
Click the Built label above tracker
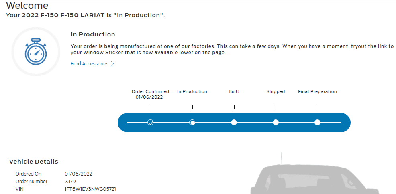pyautogui.click(x=234, y=91)
